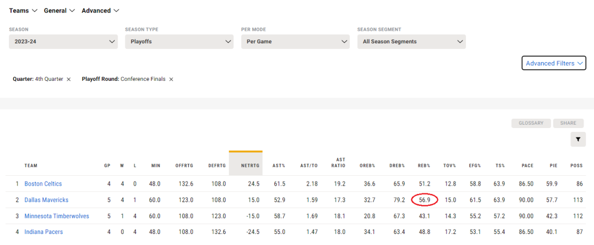This screenshot has width=594, height=245.
Task: Open the All Season Segments dropdown
Action: (x=411, y=42)
